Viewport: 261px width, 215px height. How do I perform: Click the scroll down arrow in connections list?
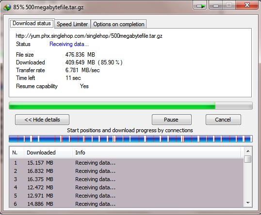point(248,203)
